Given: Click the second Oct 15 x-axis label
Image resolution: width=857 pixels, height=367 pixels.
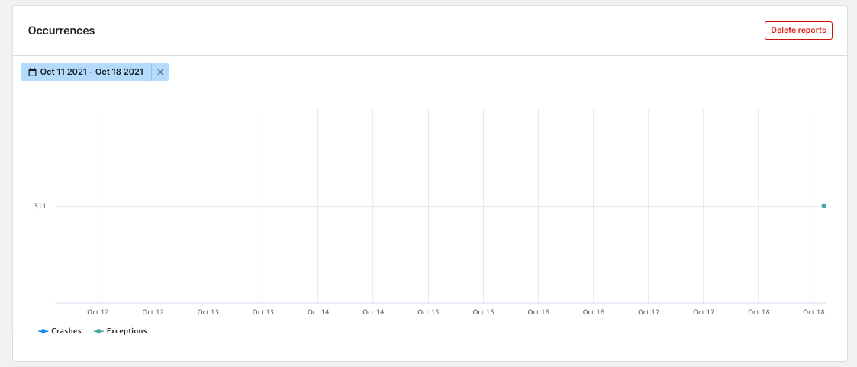Looking at the screenshot, I should (x=483, y=312).
